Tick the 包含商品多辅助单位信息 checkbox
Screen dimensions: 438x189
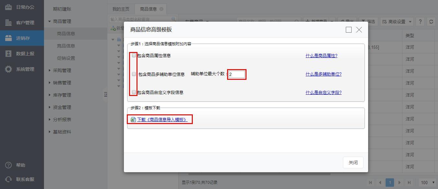[134, 74]
